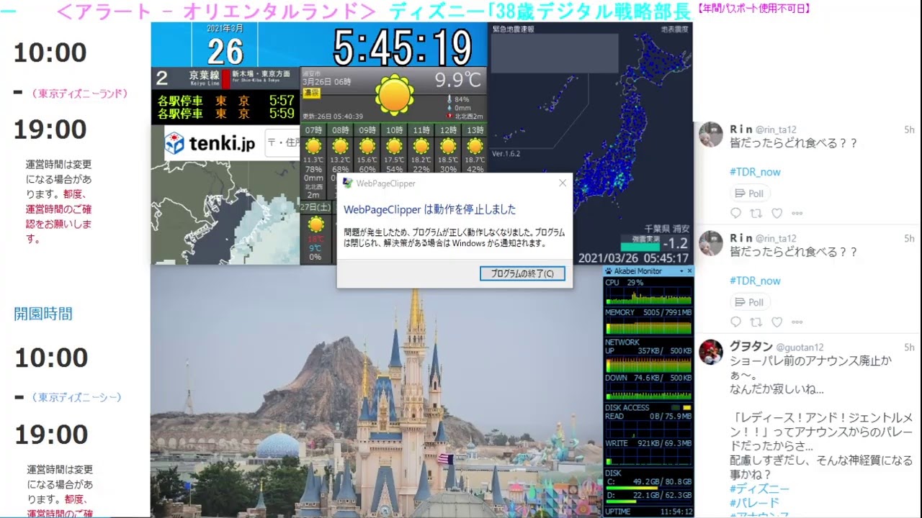Open the Akabei Monitor title bar dropdown arrow

point(680,271)
